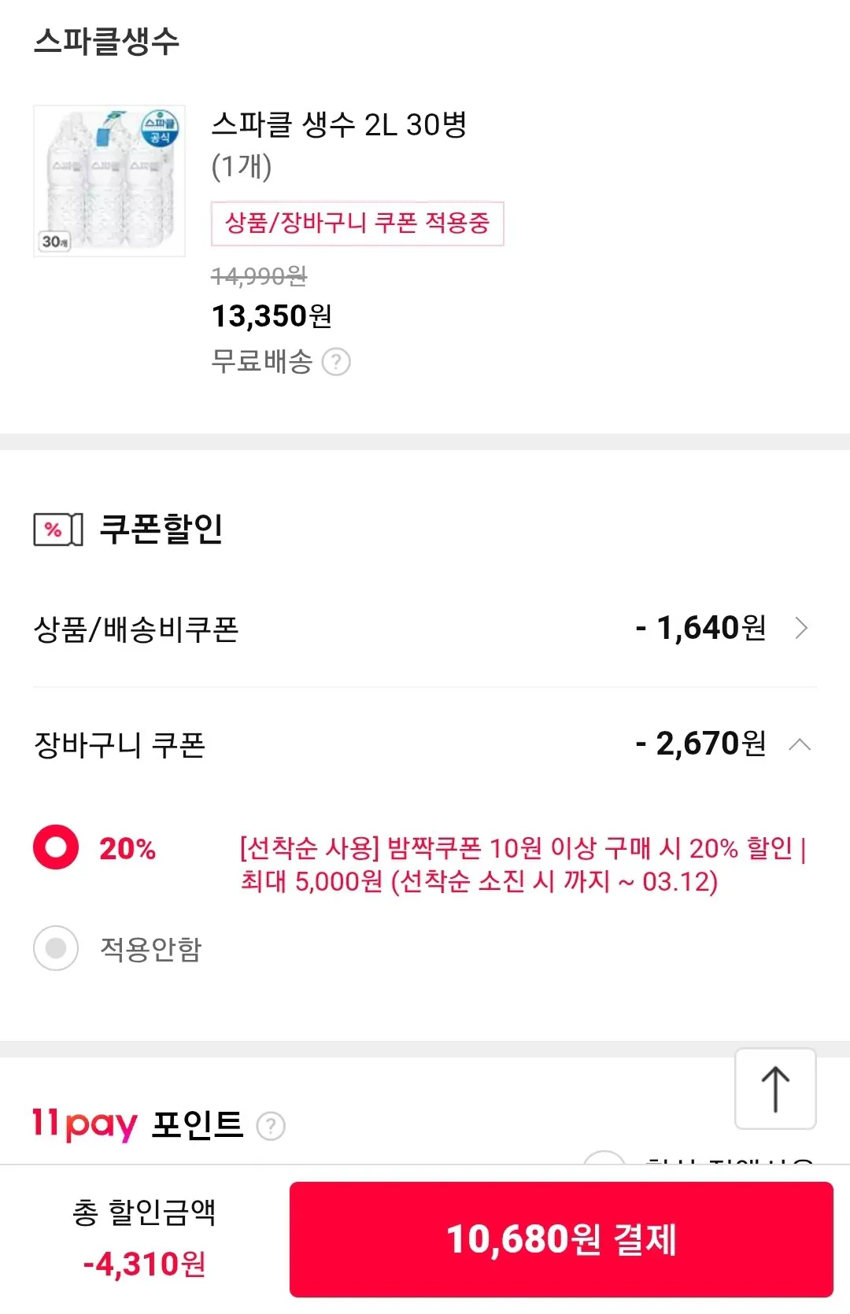Tap the 11pay 포인트 help icon
The height and width of the screenshot is (1314, 850).
pos(272,1126)
